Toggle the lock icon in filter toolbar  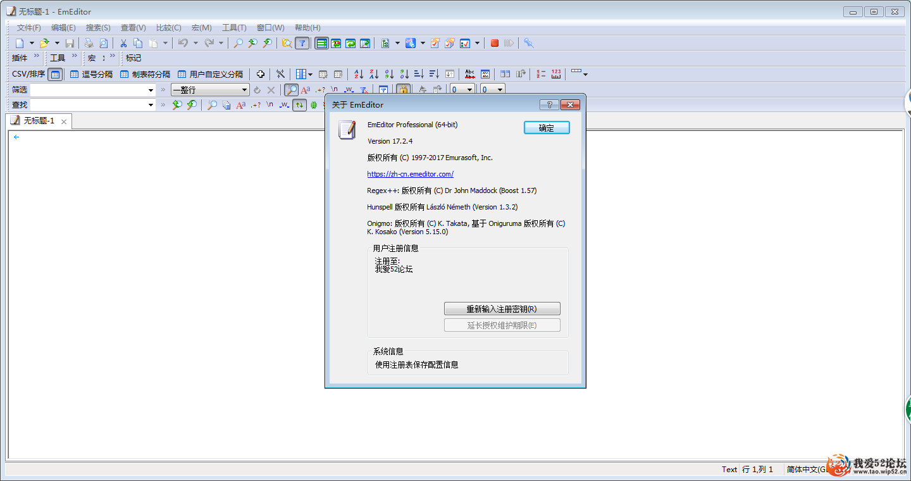tap(403, 90)
